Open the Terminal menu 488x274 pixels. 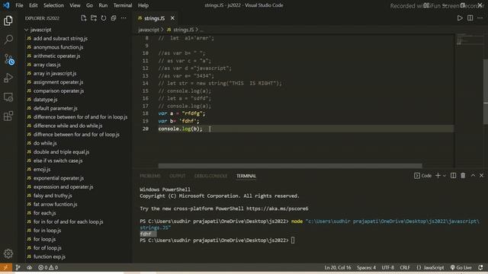[123, 5]
